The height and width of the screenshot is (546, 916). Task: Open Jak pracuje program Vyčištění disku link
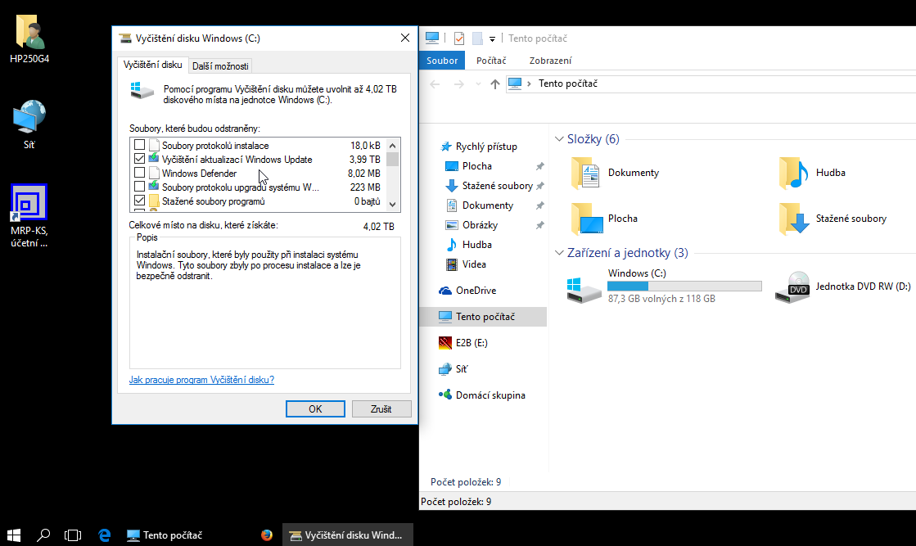[x=201, y=380]
